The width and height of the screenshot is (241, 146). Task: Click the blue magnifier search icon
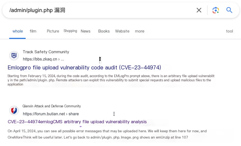click(229, 10)
